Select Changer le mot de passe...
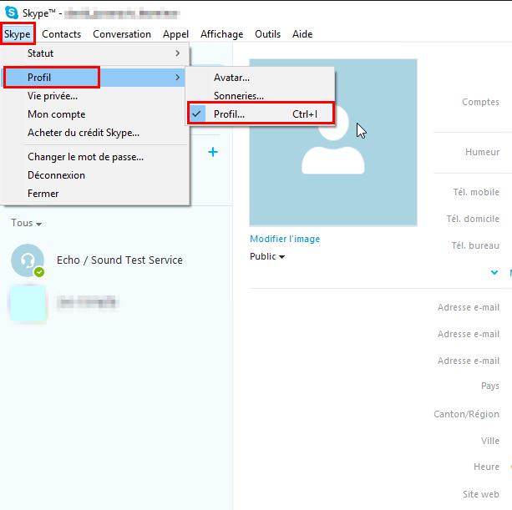The height and width of the screenshot is (510, 512). pyautogui.click(x=85, y=156)
